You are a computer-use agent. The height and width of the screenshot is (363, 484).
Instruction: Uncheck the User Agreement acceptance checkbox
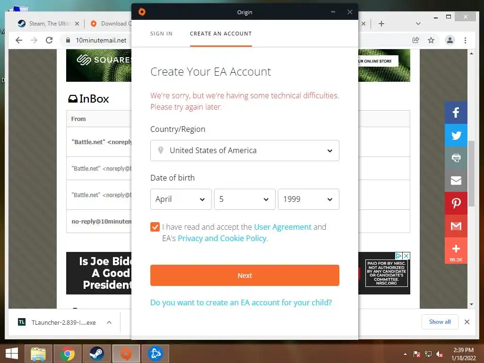click(x=155, y=227)
